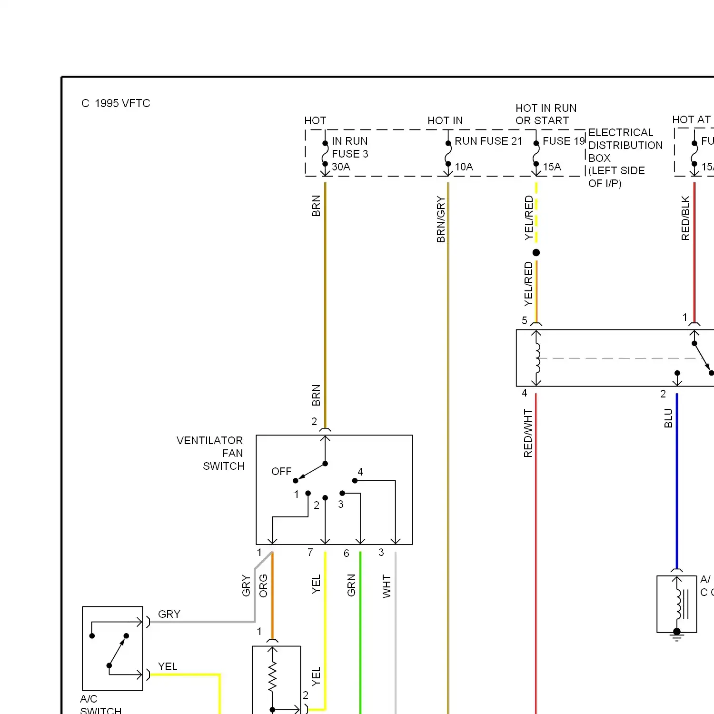The height and width of the screenshot is (714, 714).
Task: Click the "RED/BLK" wire color label
Action: (685, 218)
